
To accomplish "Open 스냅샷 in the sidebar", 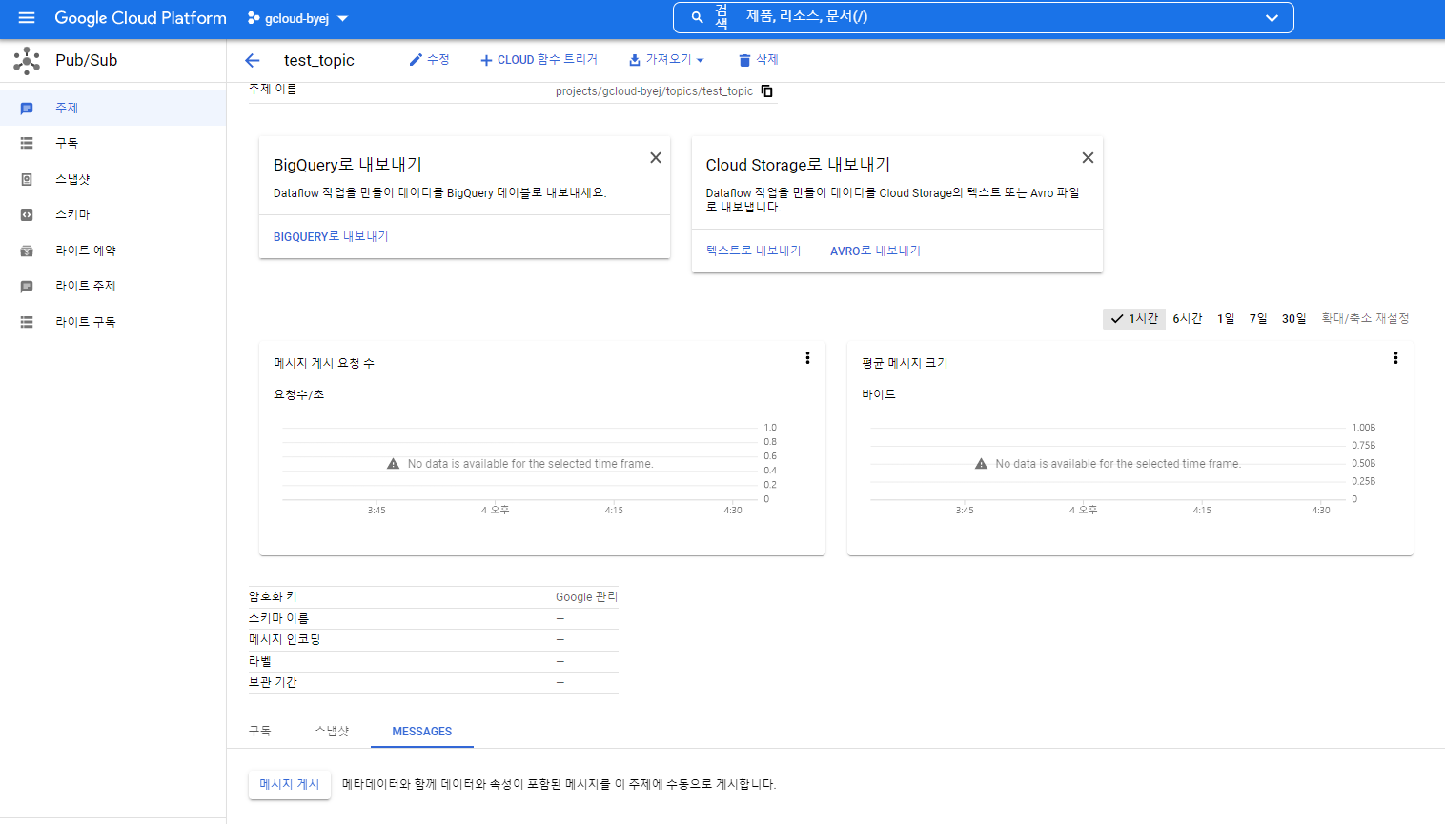I will (72, 179).
